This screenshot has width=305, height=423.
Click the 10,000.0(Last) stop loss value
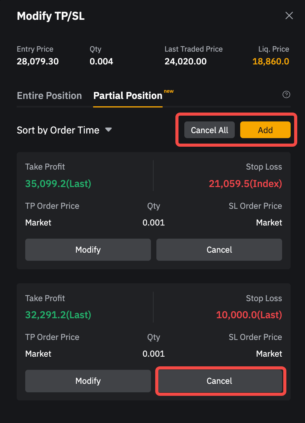249,315
